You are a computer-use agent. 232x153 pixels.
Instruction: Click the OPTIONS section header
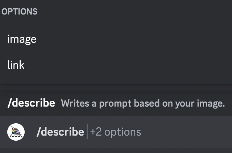point(19,12)
